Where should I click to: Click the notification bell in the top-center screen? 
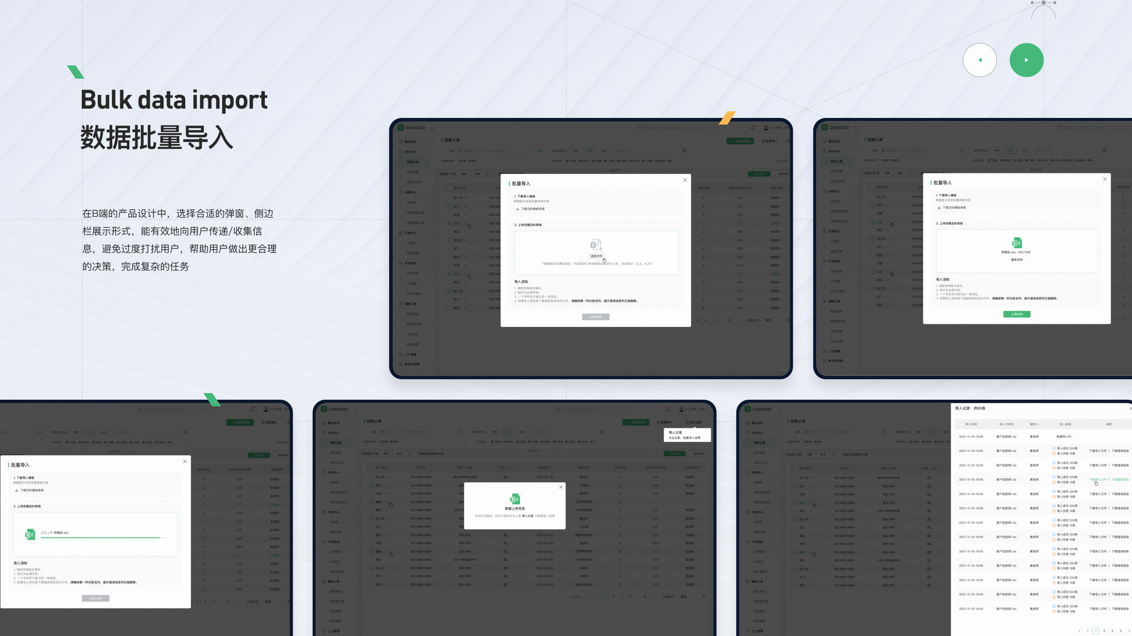pos(753,128)
